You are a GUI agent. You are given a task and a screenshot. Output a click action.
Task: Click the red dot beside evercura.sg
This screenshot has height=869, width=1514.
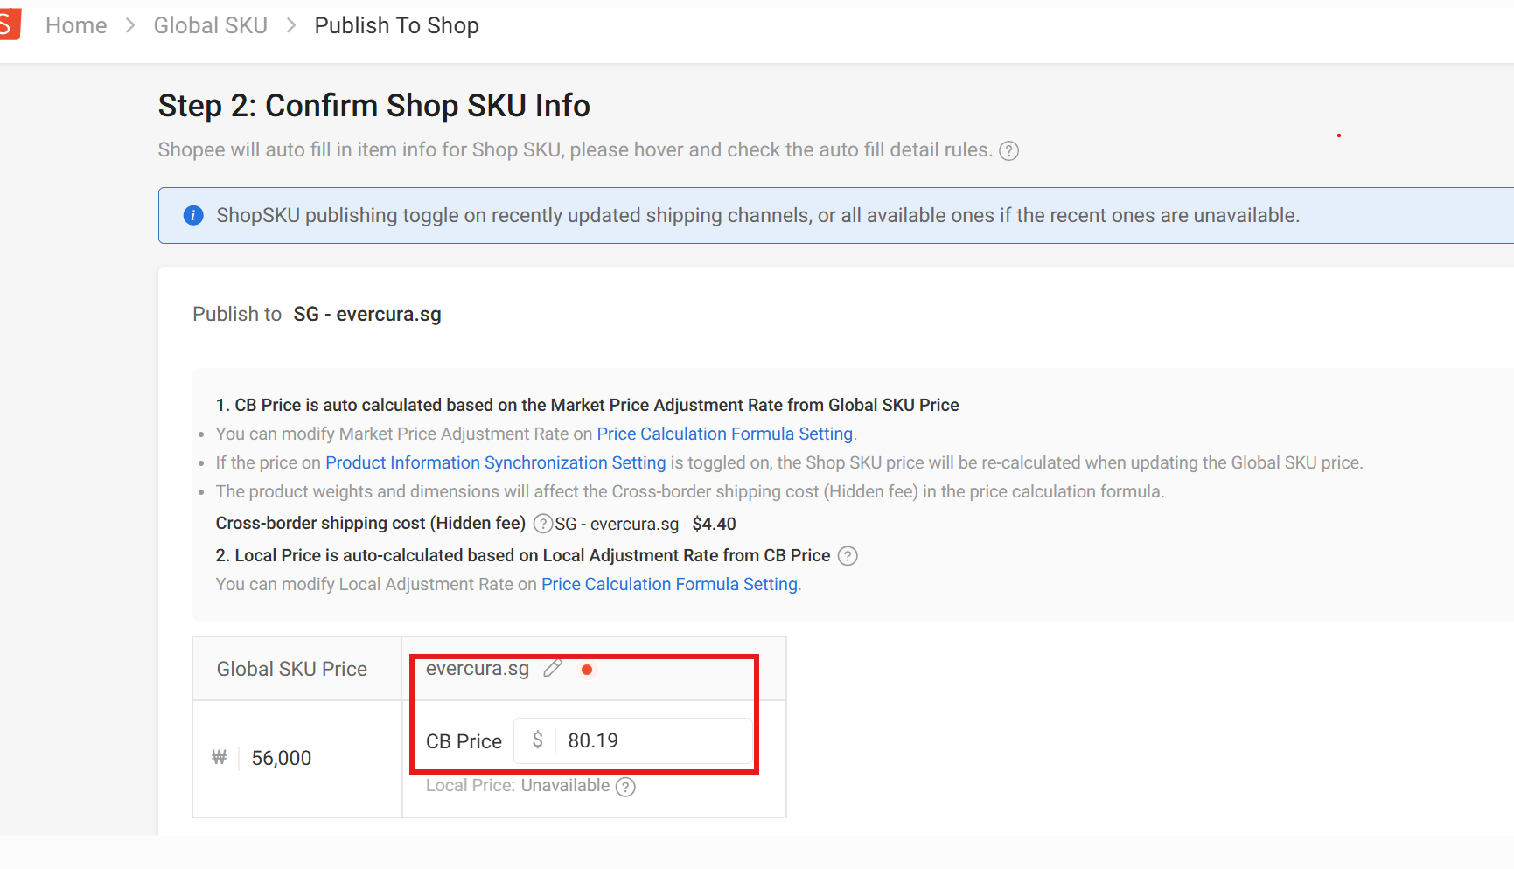click(x=587, y=670)
